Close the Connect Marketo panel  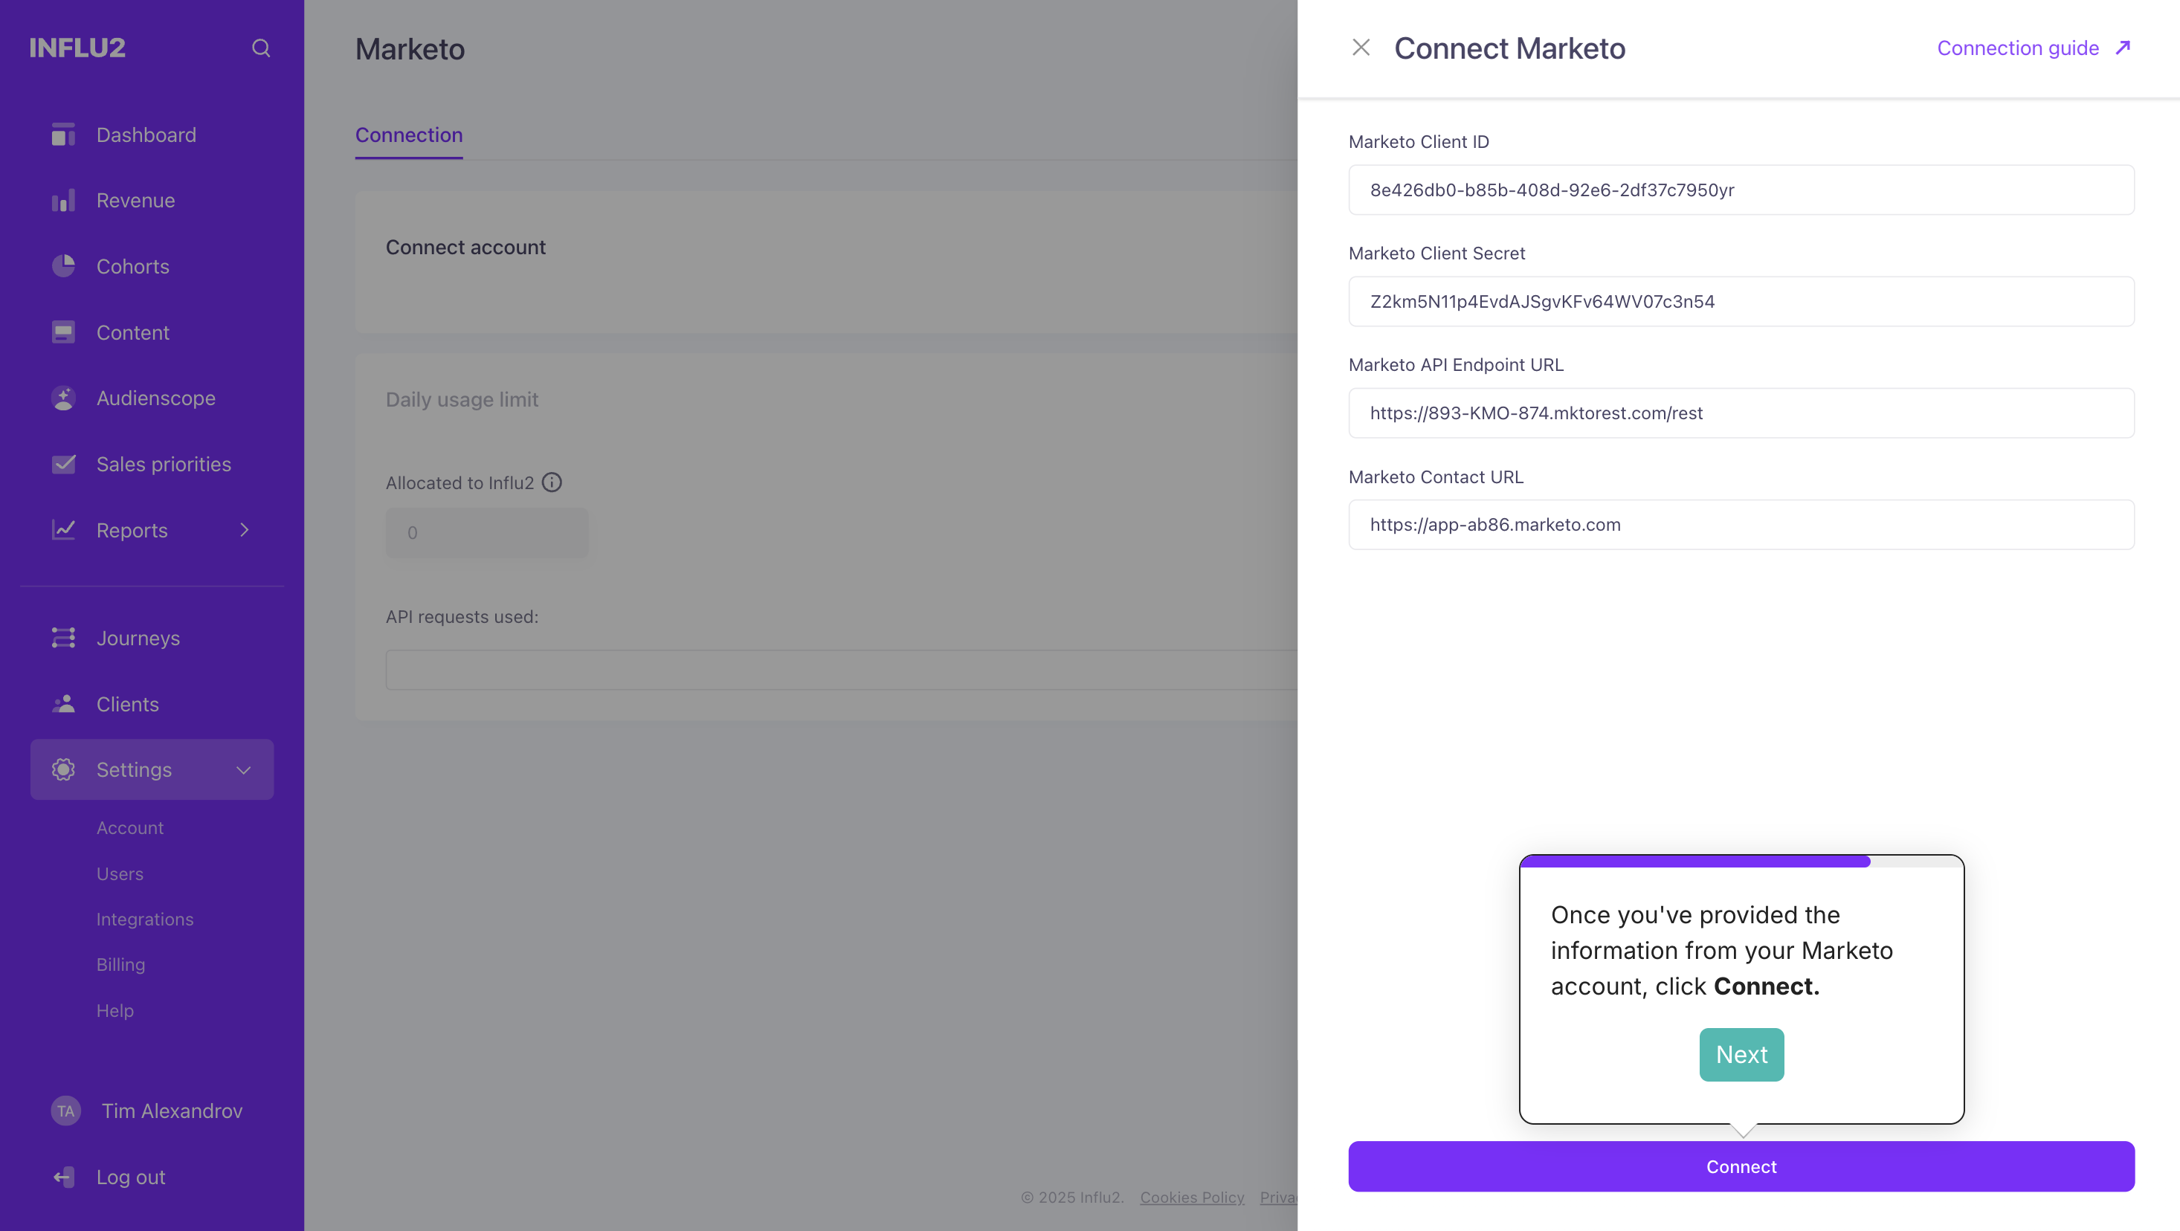(x=1361, y=48)
